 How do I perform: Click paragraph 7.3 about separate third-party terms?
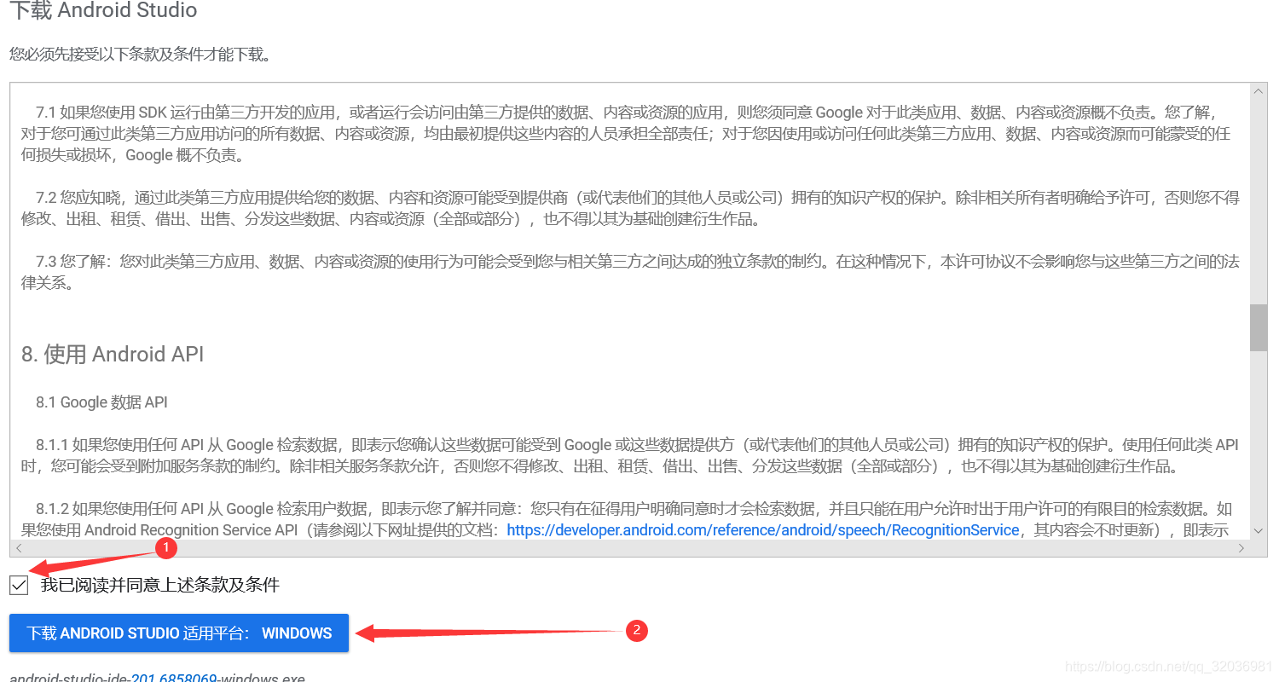point(630,272)
